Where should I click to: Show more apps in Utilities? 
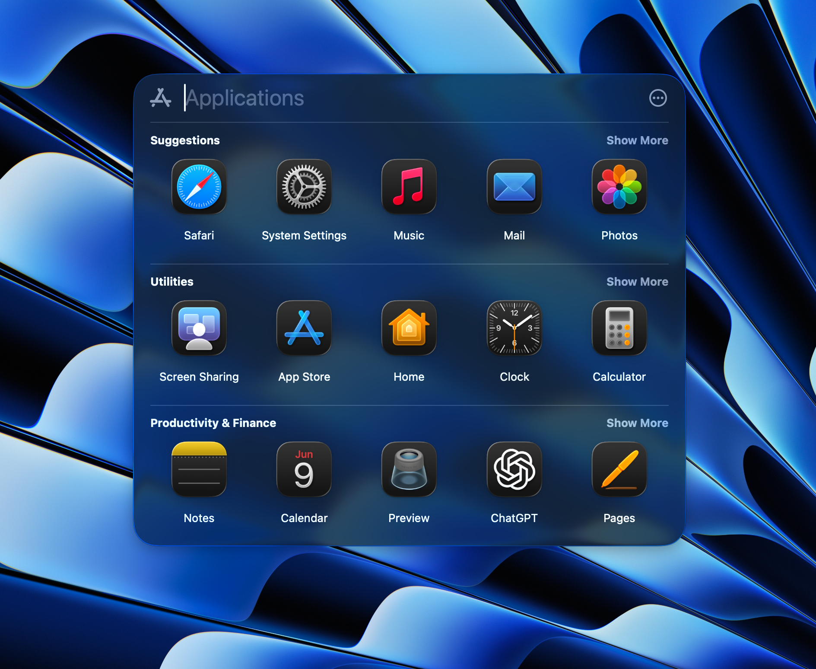point(637,282)
